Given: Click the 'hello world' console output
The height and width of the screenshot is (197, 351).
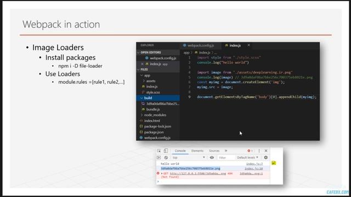Looking at the screenshot, I should (170, 164).
